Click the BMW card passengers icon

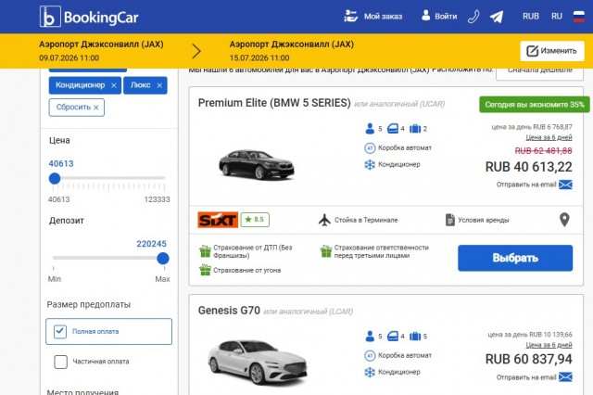click(370, 129)
